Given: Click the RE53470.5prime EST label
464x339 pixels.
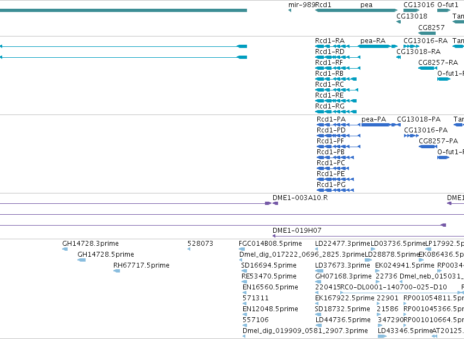Looking at the screenshot, I should click(269, 276).
